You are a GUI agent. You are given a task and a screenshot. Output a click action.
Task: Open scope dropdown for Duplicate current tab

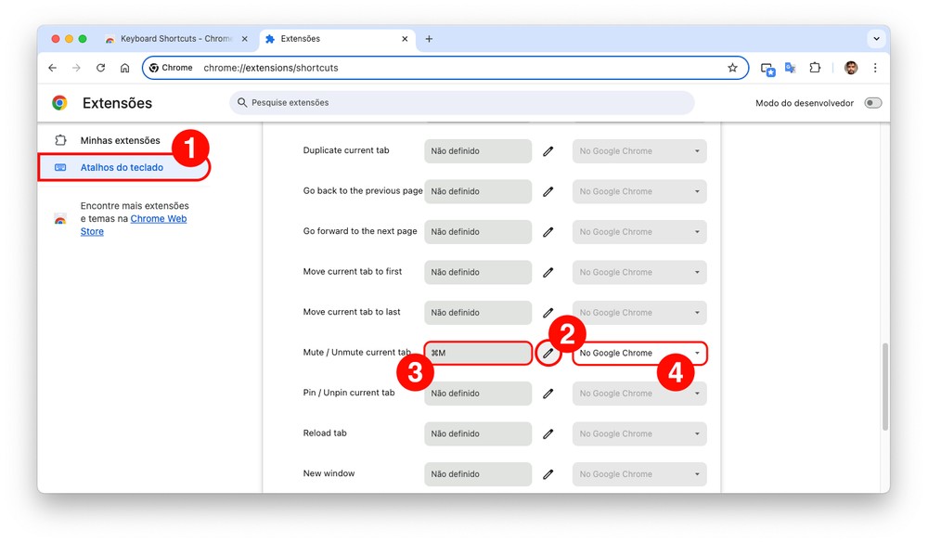pyautogui.click(x=639, y=151)
